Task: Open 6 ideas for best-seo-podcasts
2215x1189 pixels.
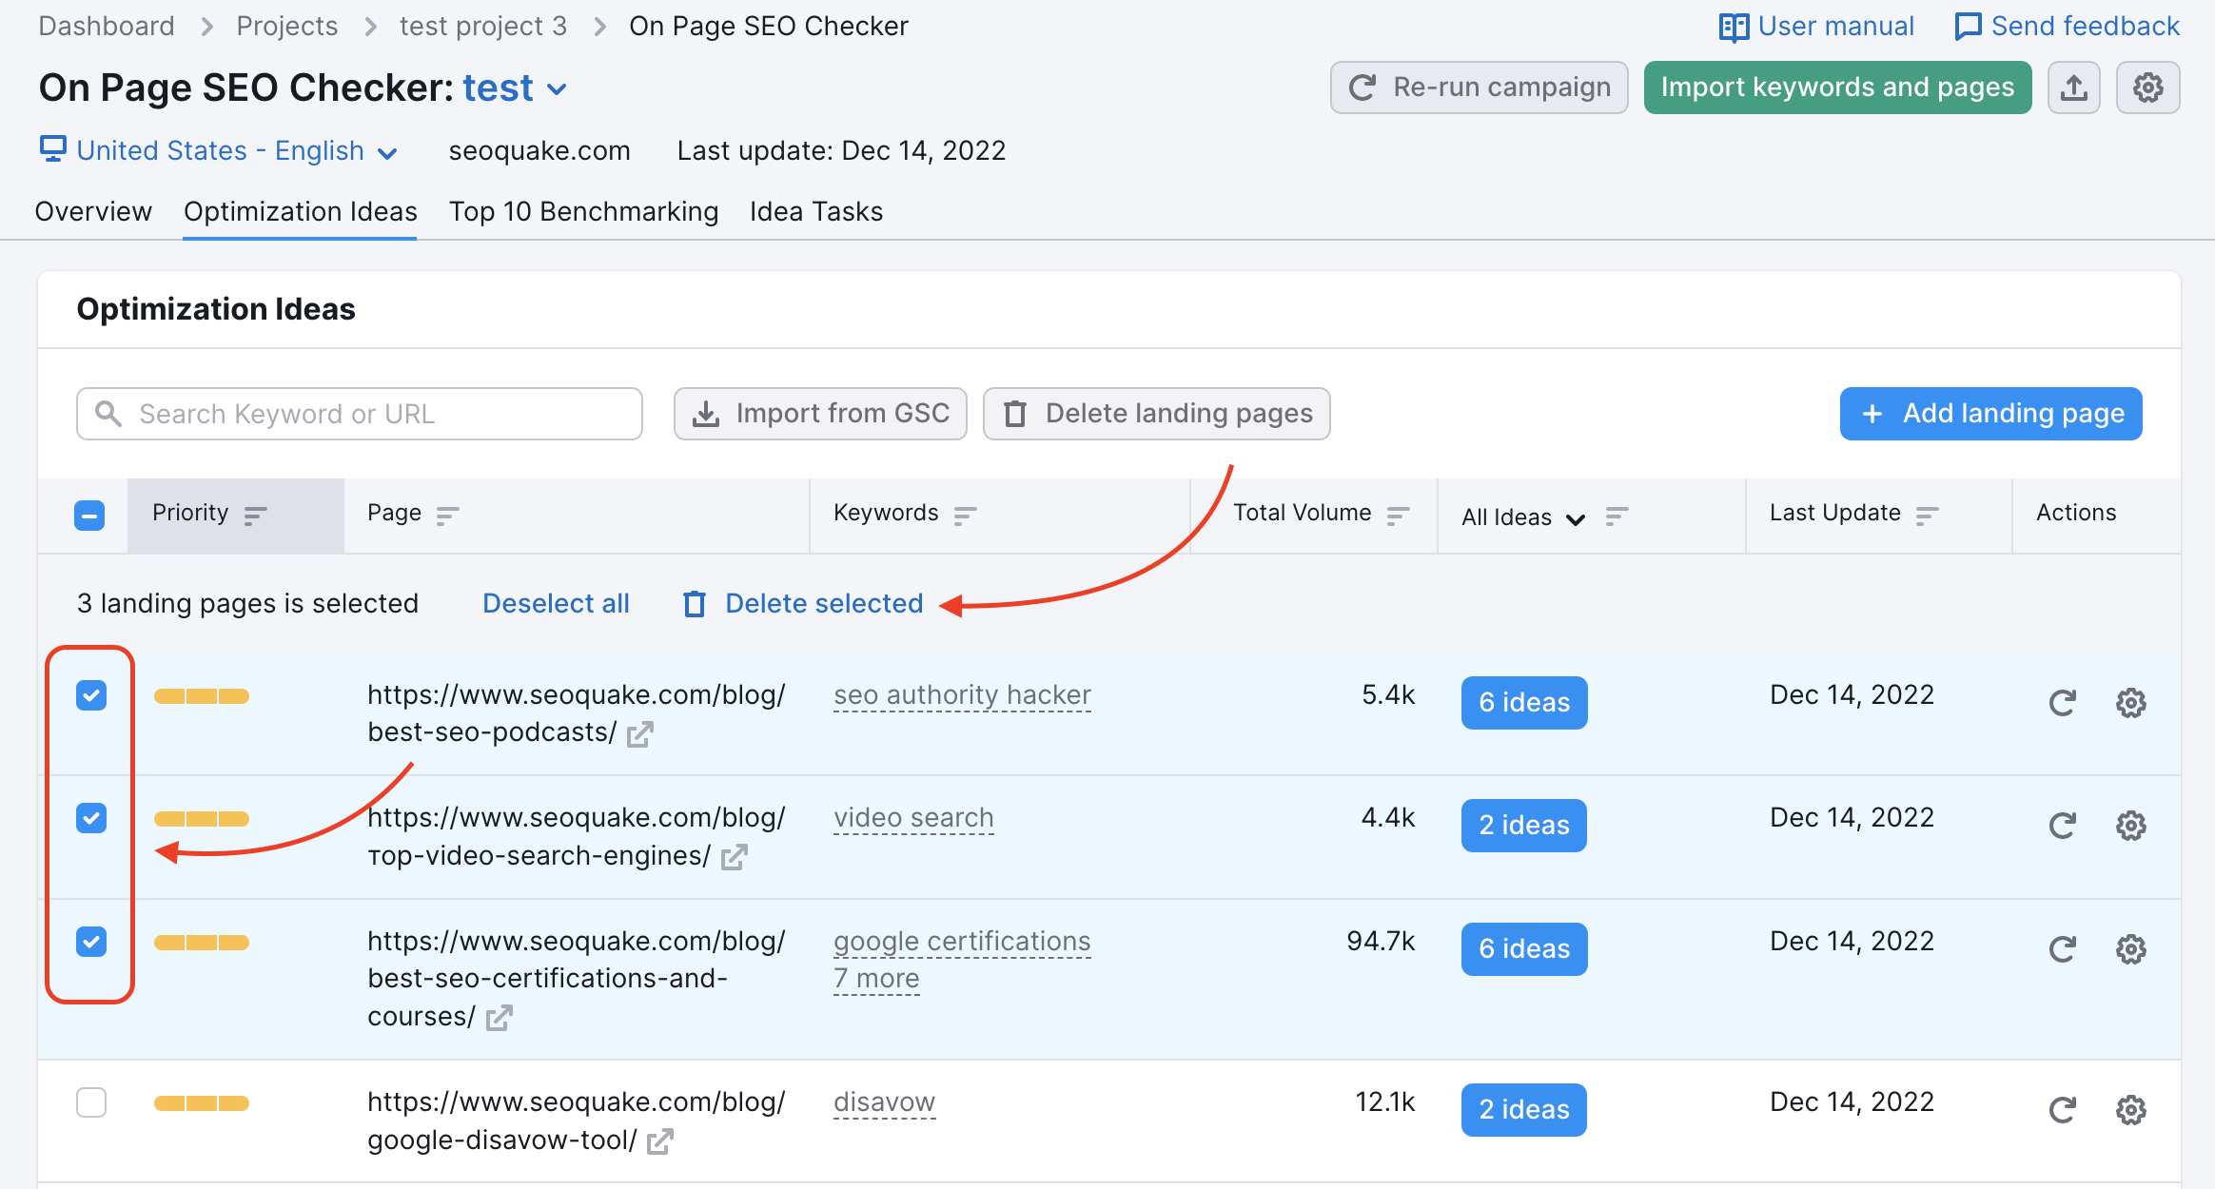Action: click(1524, 703)
